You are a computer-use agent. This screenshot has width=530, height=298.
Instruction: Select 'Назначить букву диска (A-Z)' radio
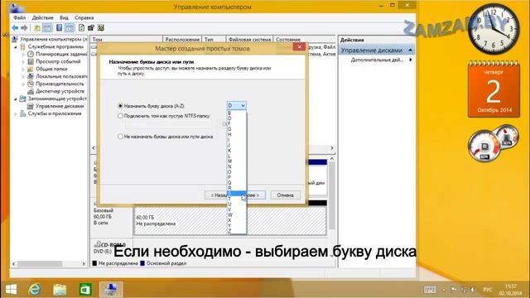click(x=120, y=106)
